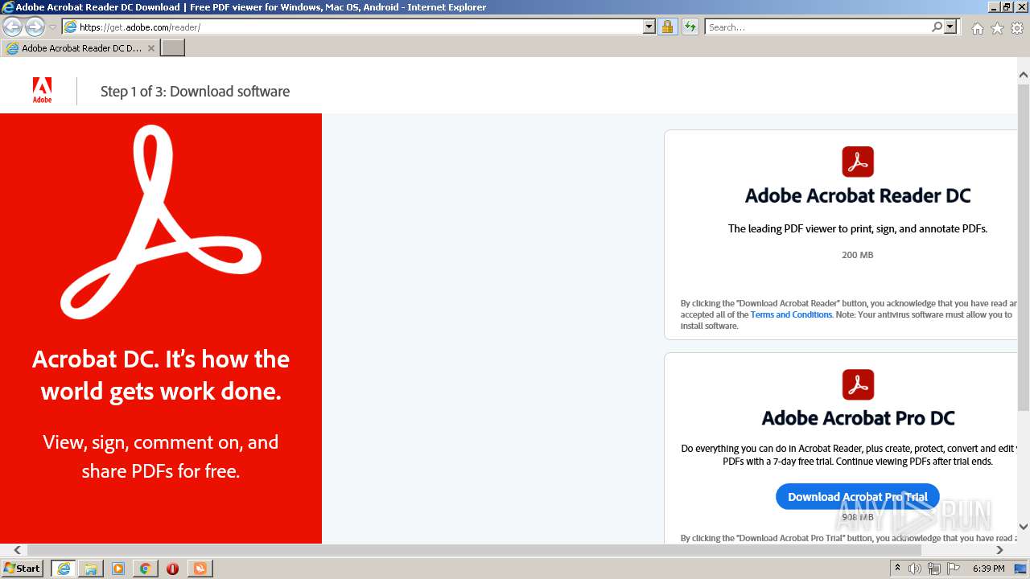This screenshot has height=579, width=1030.
Task: Click the browser Forward arrow button
Action: click(35, 27)
